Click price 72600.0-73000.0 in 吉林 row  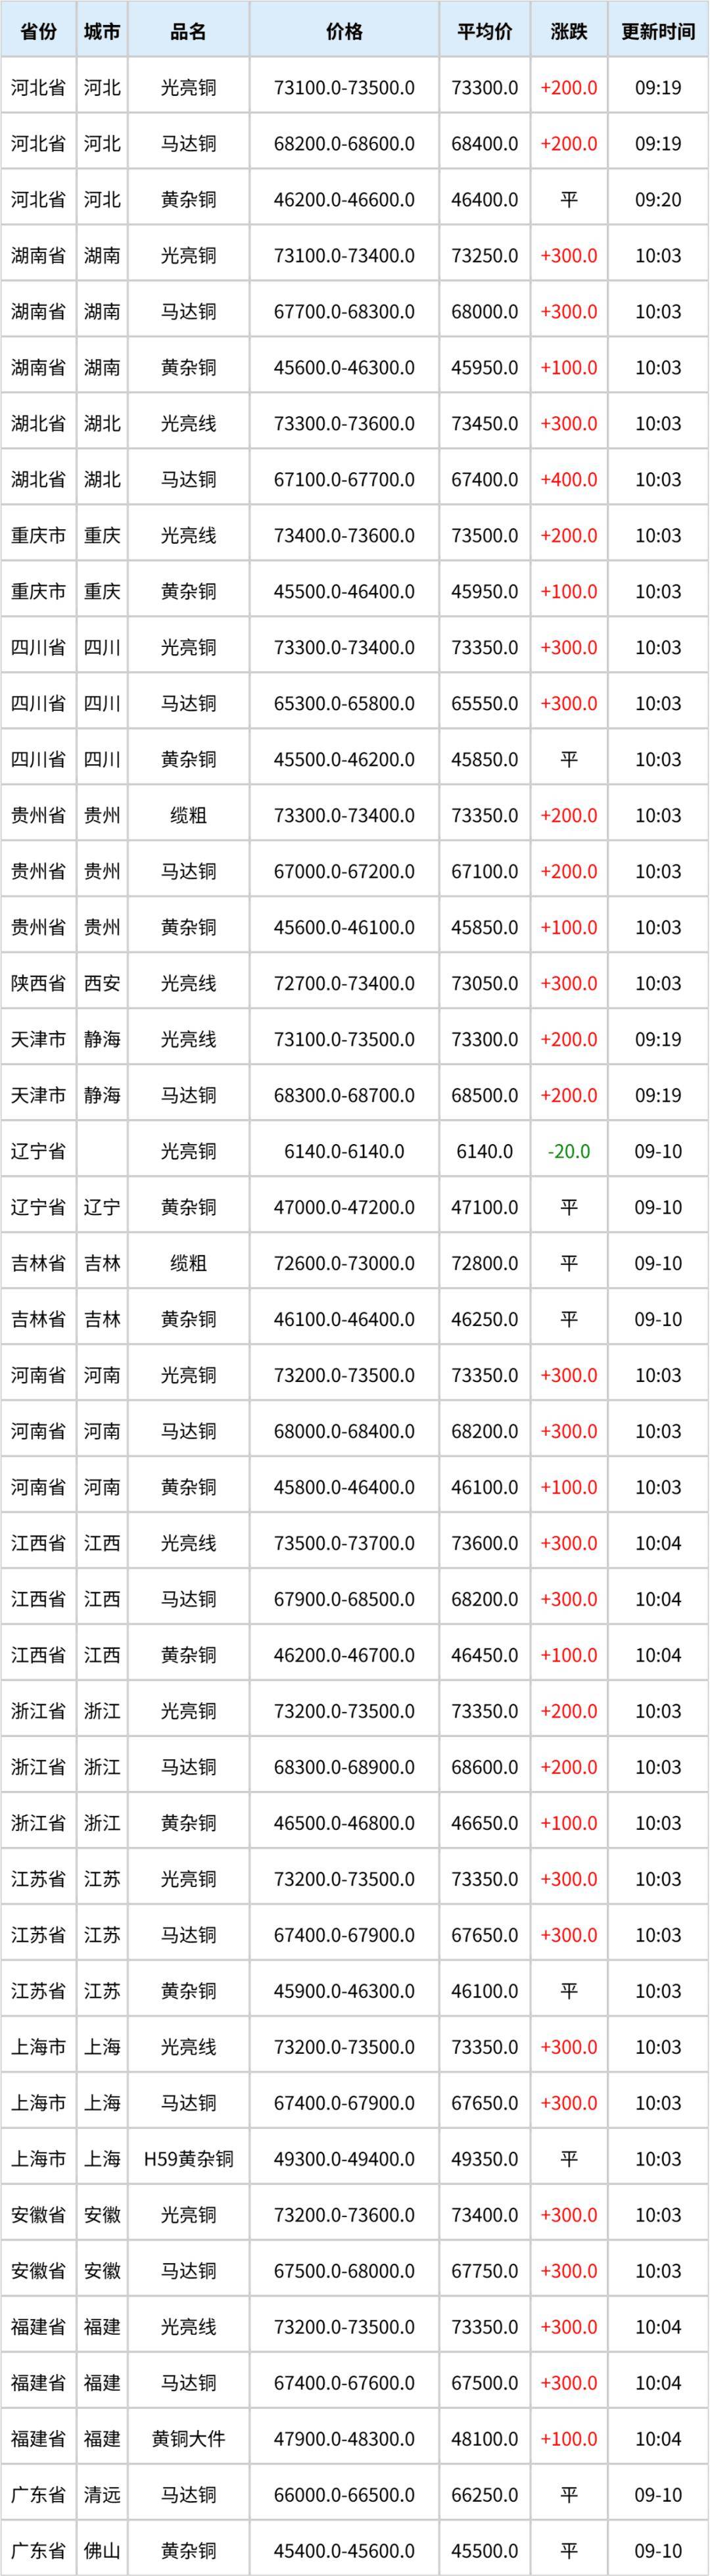tap(344, 1263)
